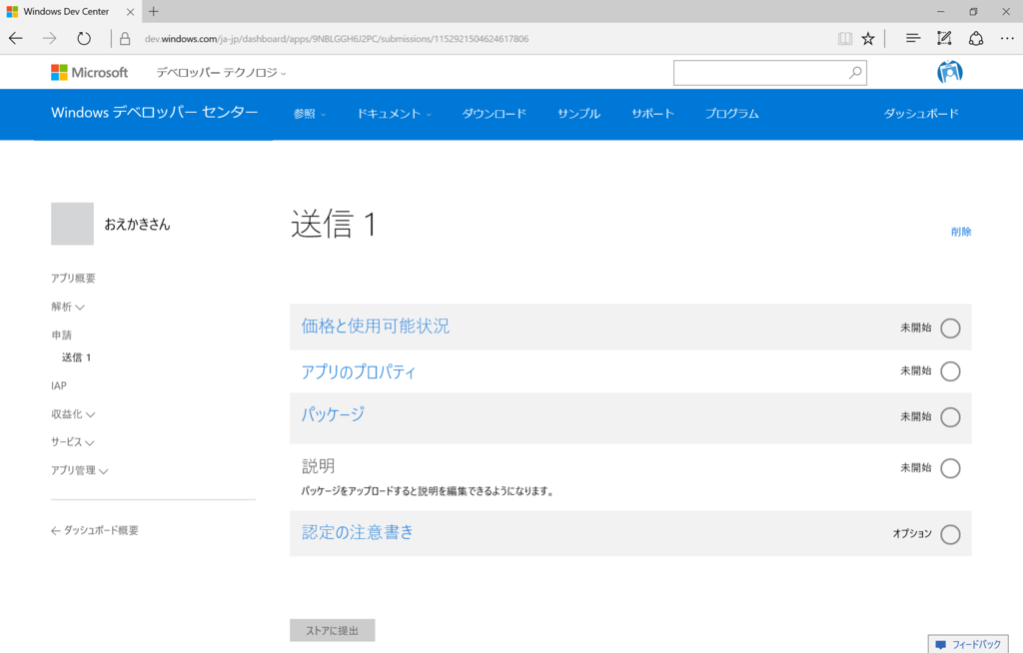Open 認定の注意書き section
This screenshot has width=1023, height=653.
358,532
